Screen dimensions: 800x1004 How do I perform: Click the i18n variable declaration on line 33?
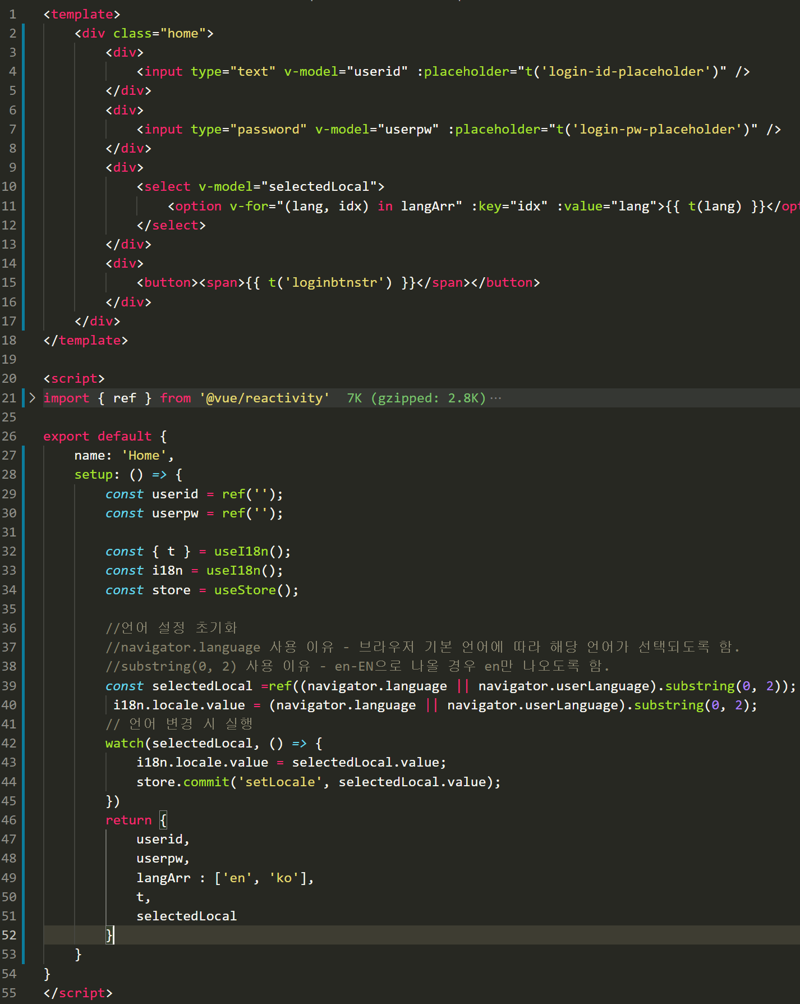tap(167, 570)
